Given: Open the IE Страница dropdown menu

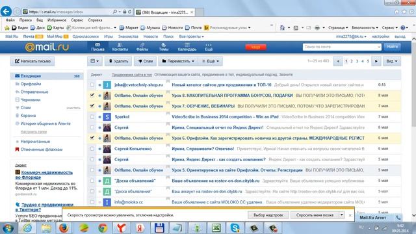Looking at the screenshot, I should pyautogui.click(x=338, y=27).
